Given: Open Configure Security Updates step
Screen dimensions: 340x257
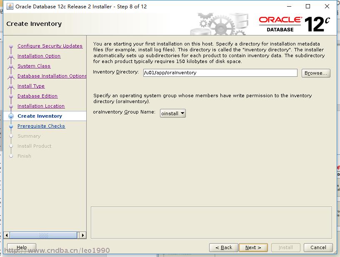Looking at the screenshot, I should (x=50, y=46).
